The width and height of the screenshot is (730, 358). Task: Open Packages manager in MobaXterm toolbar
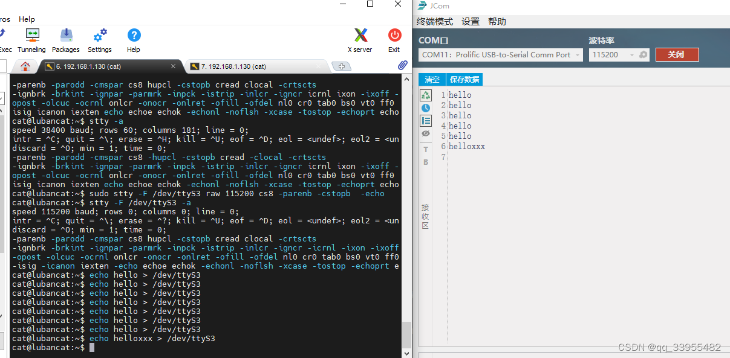(66, 40)
